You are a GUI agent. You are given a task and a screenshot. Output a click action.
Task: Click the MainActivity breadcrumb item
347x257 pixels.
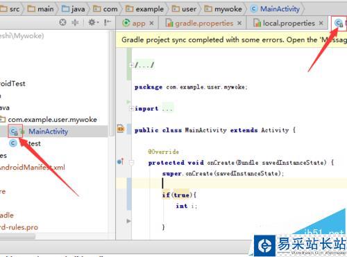(x=276, y=9)
